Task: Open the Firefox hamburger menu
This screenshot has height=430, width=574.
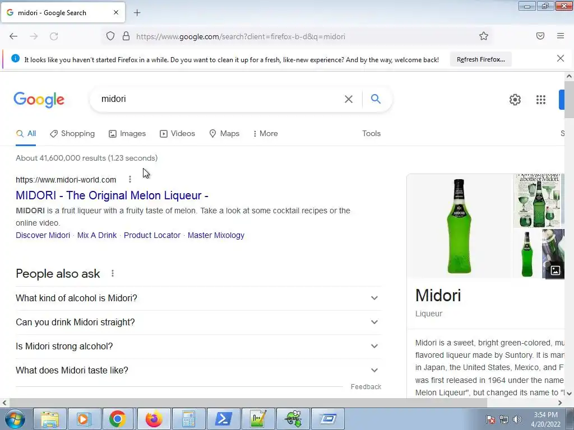Action: tap(560, 36)
